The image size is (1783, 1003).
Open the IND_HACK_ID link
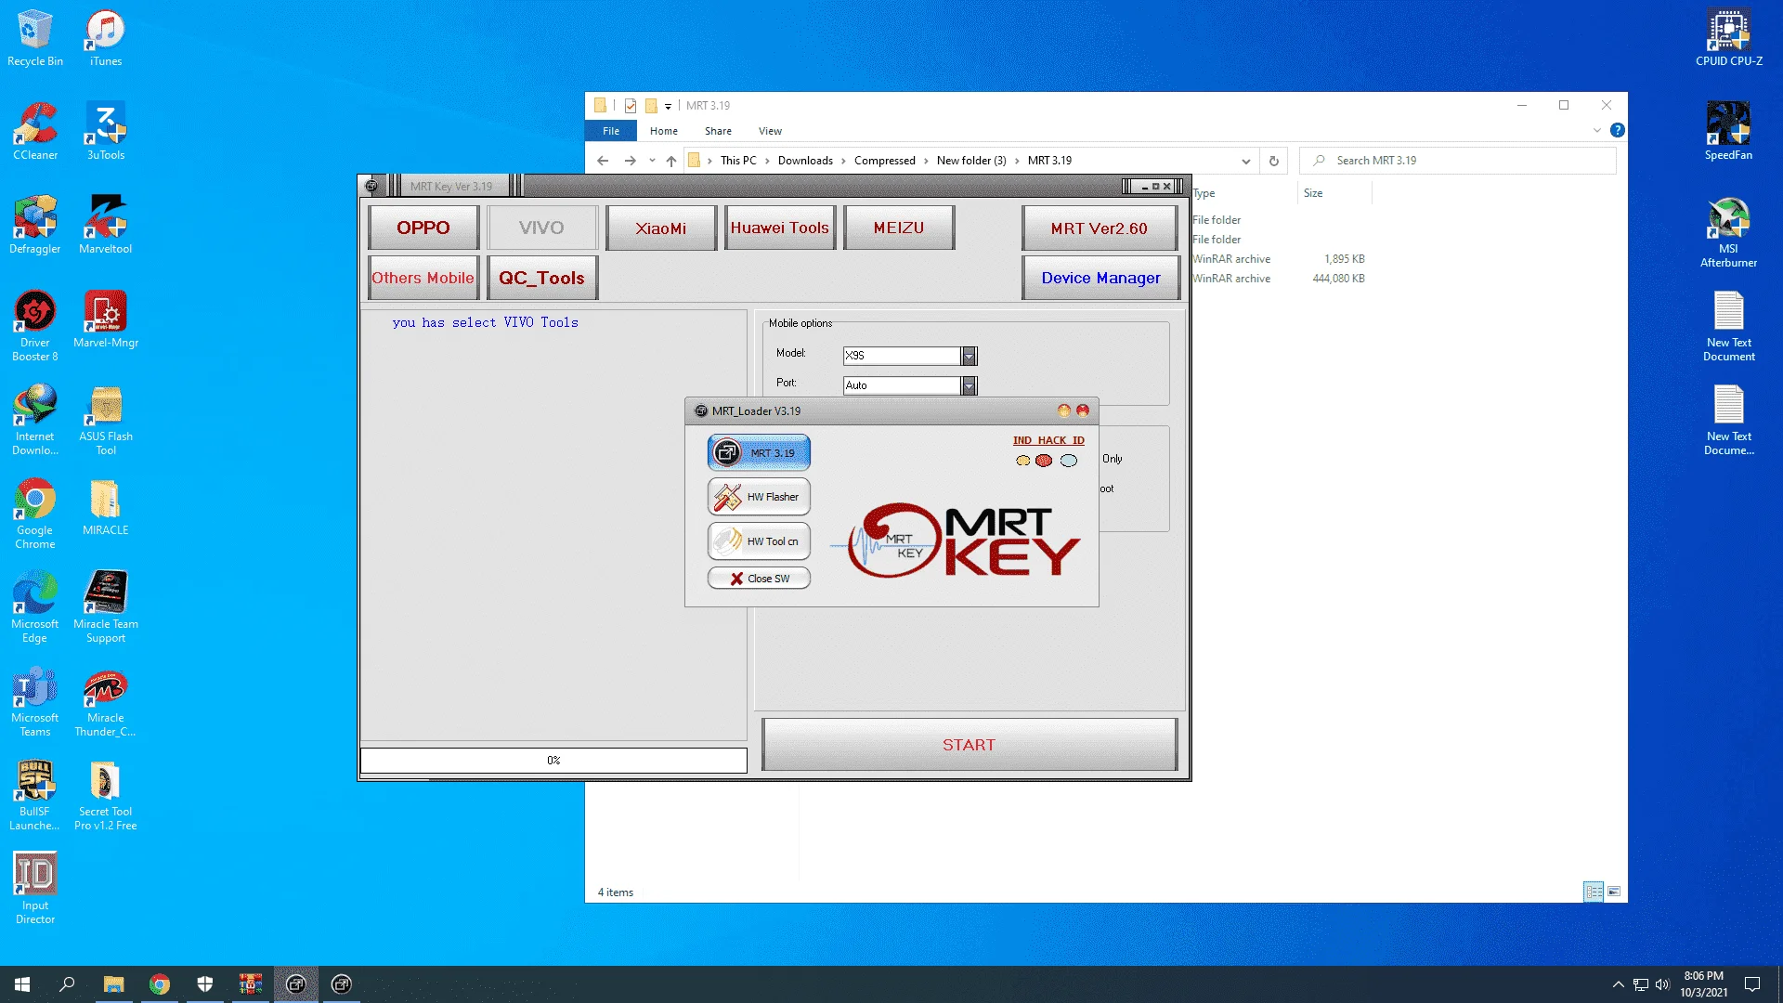point(1048,440)
